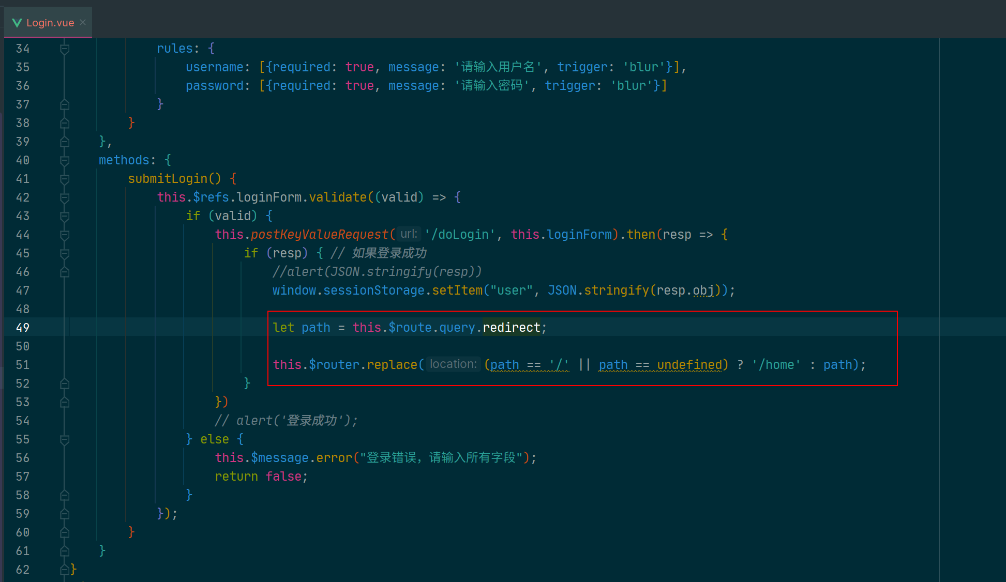
Task: Click line number 49 in the gutter
Action: (x=23, y=328)
